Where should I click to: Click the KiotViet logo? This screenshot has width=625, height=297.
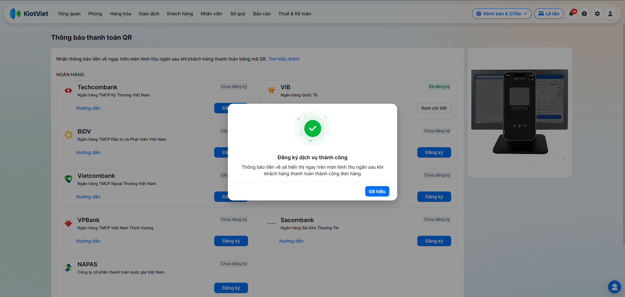click(29, 14)
